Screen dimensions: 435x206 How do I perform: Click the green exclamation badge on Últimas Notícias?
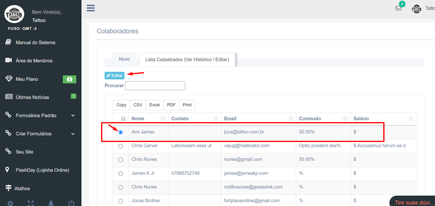click(x=73, y=96)
